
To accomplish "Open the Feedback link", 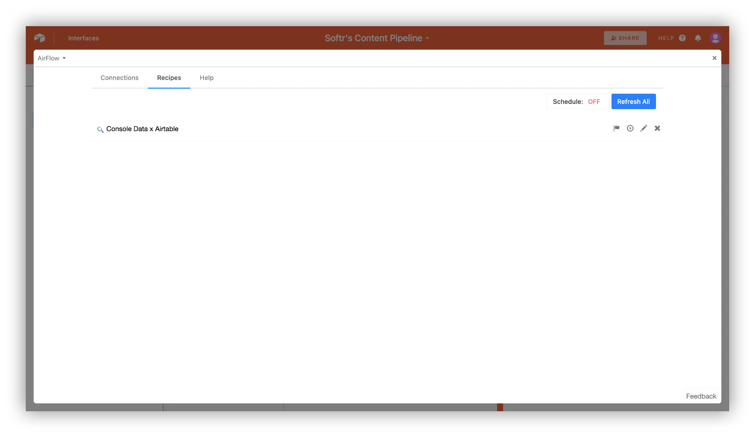I will [x=701, y=396].
